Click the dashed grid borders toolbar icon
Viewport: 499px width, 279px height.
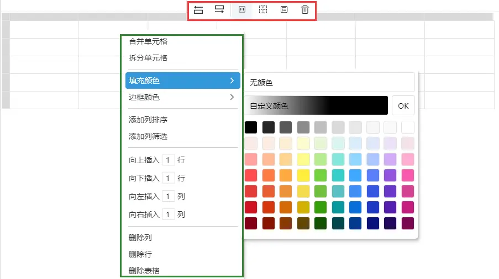263,10
